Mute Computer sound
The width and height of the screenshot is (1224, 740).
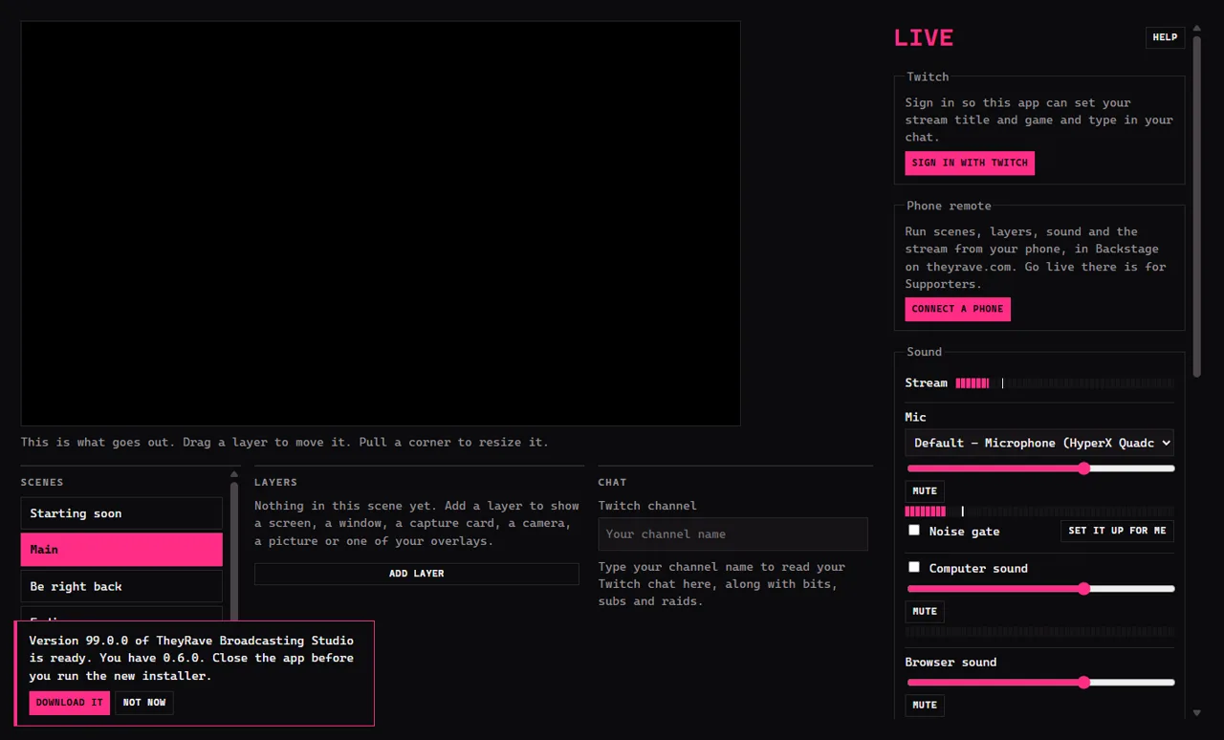925,611
